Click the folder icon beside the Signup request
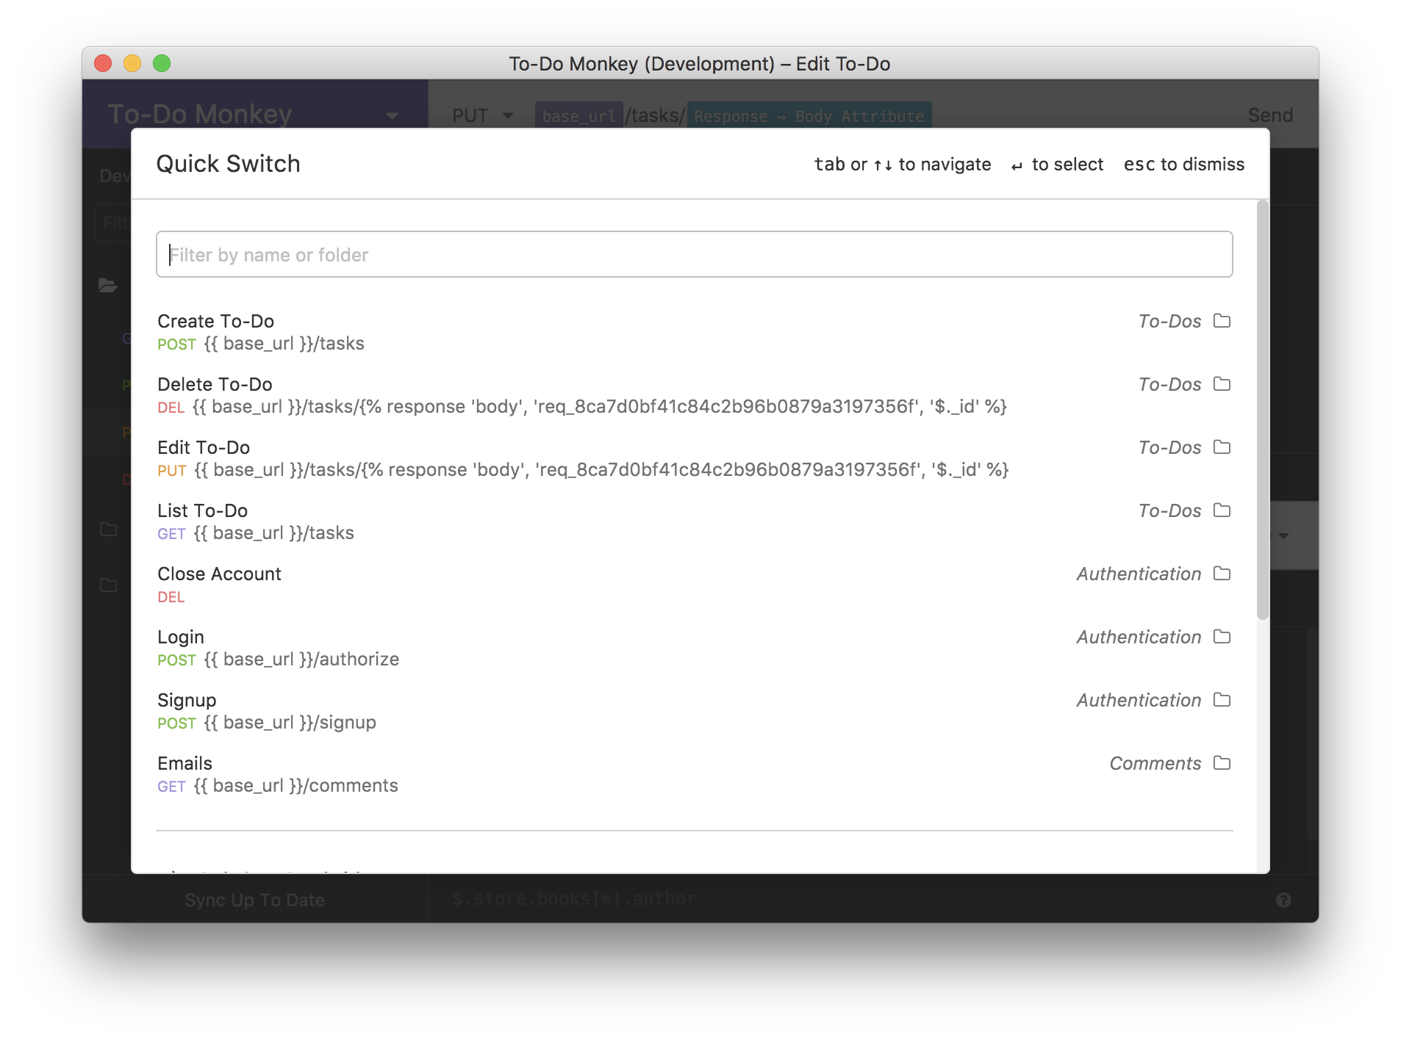 (1220, 700)
